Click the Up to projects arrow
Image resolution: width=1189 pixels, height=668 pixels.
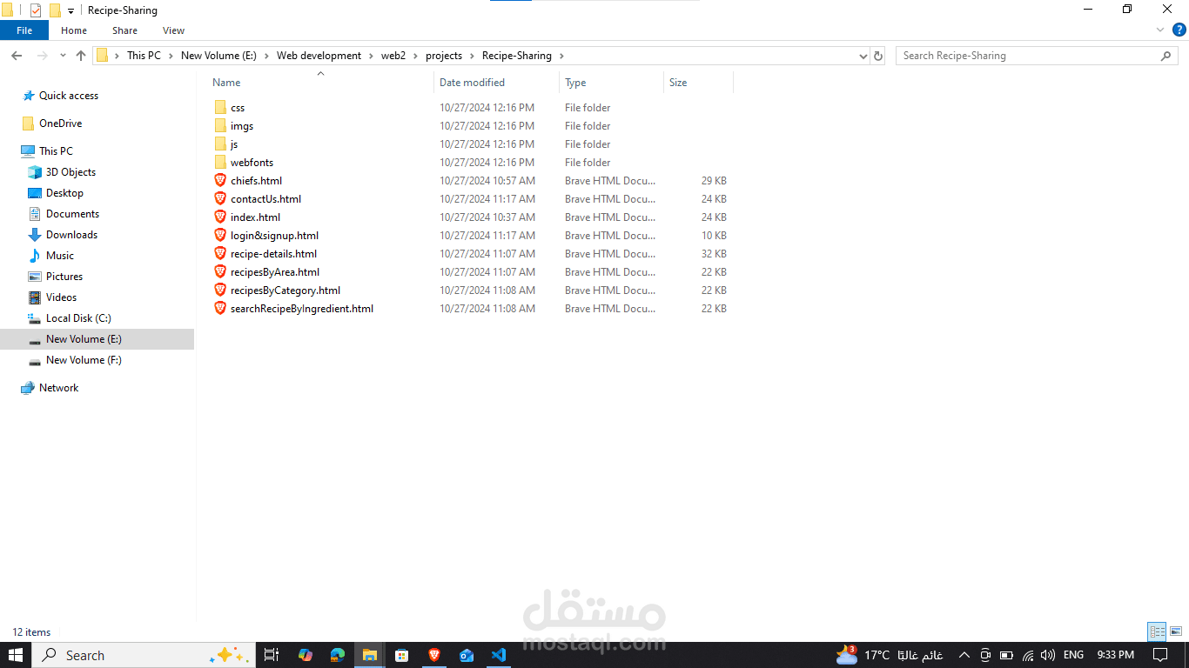tap(81, 56)
